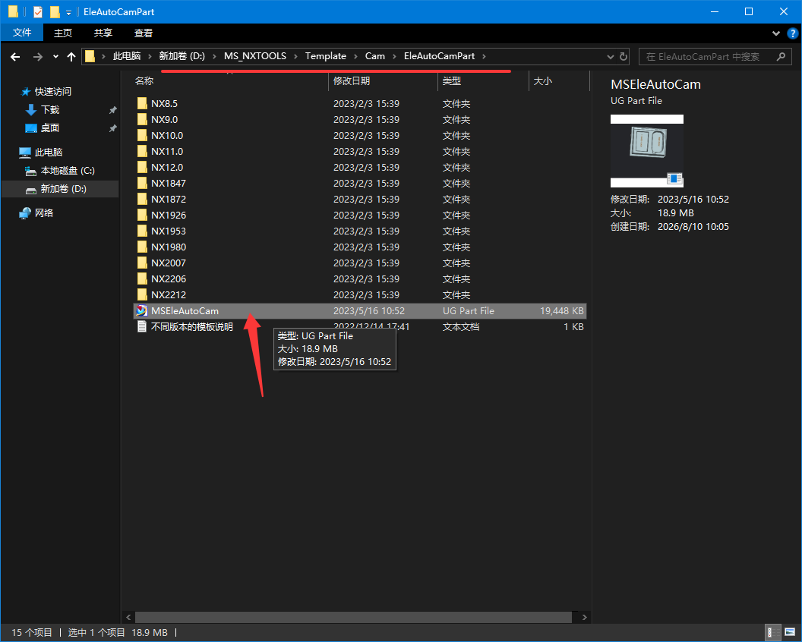Select the NX11.0 folder icon
This screenshot has width=802, height=642.
click(142, 151)
